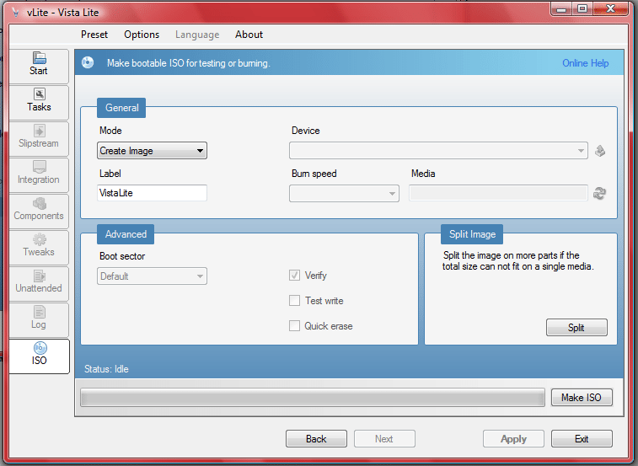Click the Log sidebar icon
Screen dimensions: 638x466
click(39, 313)
